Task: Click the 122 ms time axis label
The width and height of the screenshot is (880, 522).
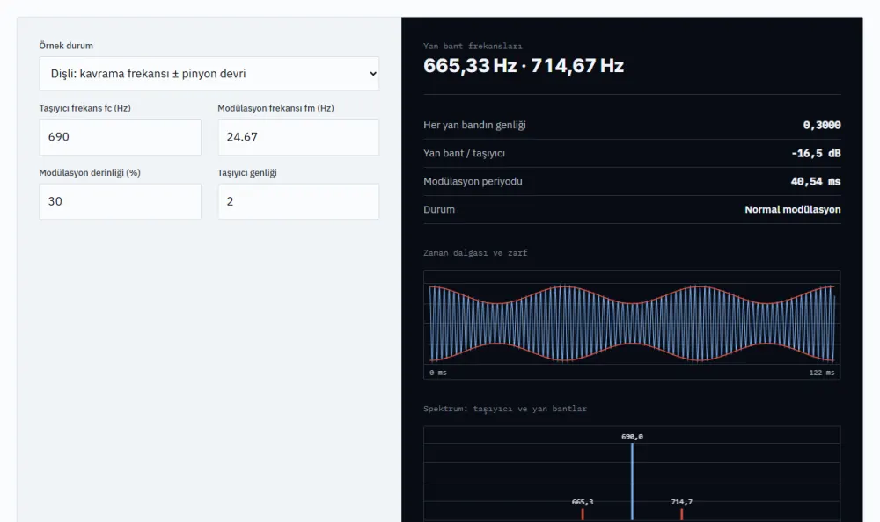Action: [x=822, y=373]
